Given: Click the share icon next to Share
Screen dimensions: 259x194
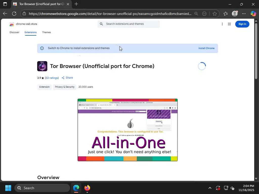Looking at the screenshot, I should point(63,78).
